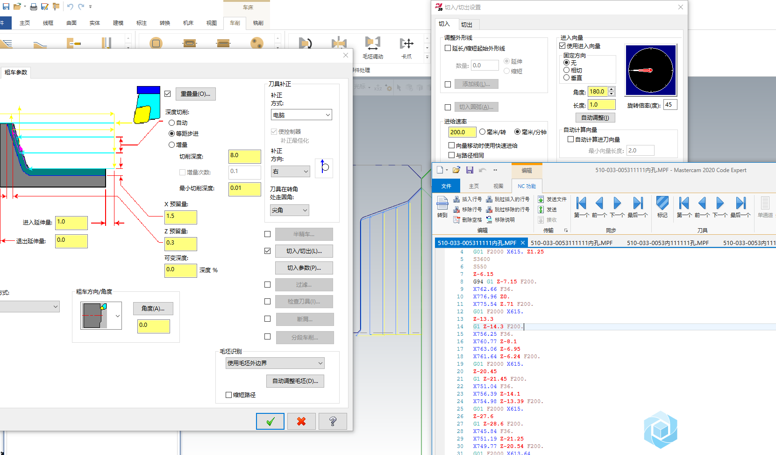Go to 第一个 (first) in the 同步 group
The image size is (776, 455).
point(582,207)
